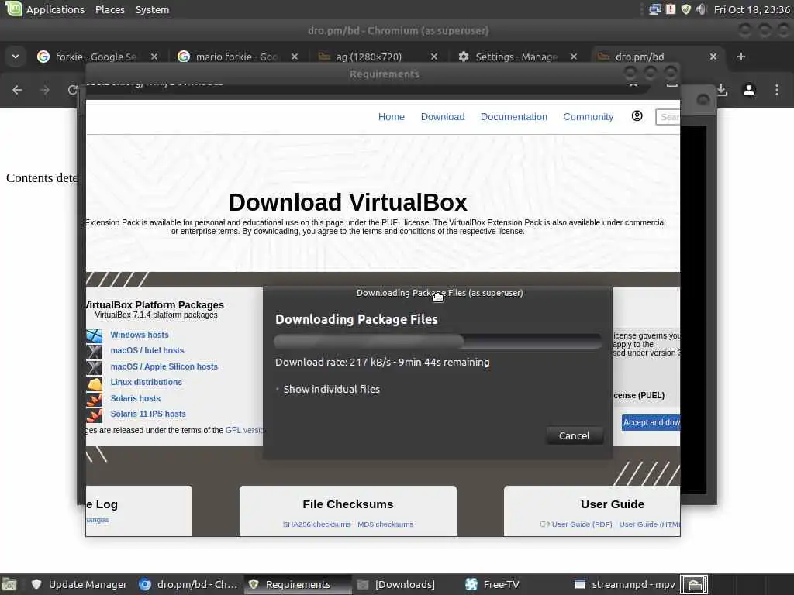
Task: Click the Solaris hosts icon
Action: click(94, 400)
